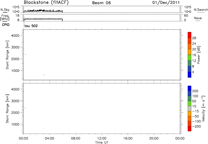This screenshot has height=144, width=208.
Task: Click the red data point in velocity panel
Action: point(25,108)
